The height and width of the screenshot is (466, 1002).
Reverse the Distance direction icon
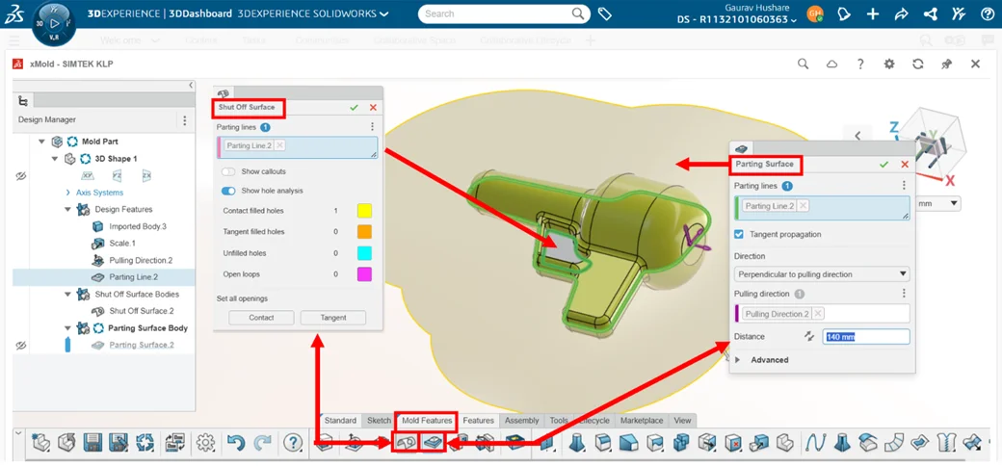[x=808, y=336]
